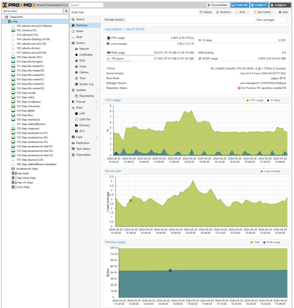Open the Bulk Actions dropdown
Viewport: 294px width, 308px height.
point(264,12)
